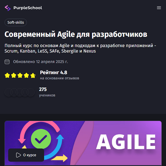Click the green checkmark circle in banner
This screenshot has height=166, width=166.
click(x=41, y=139)
